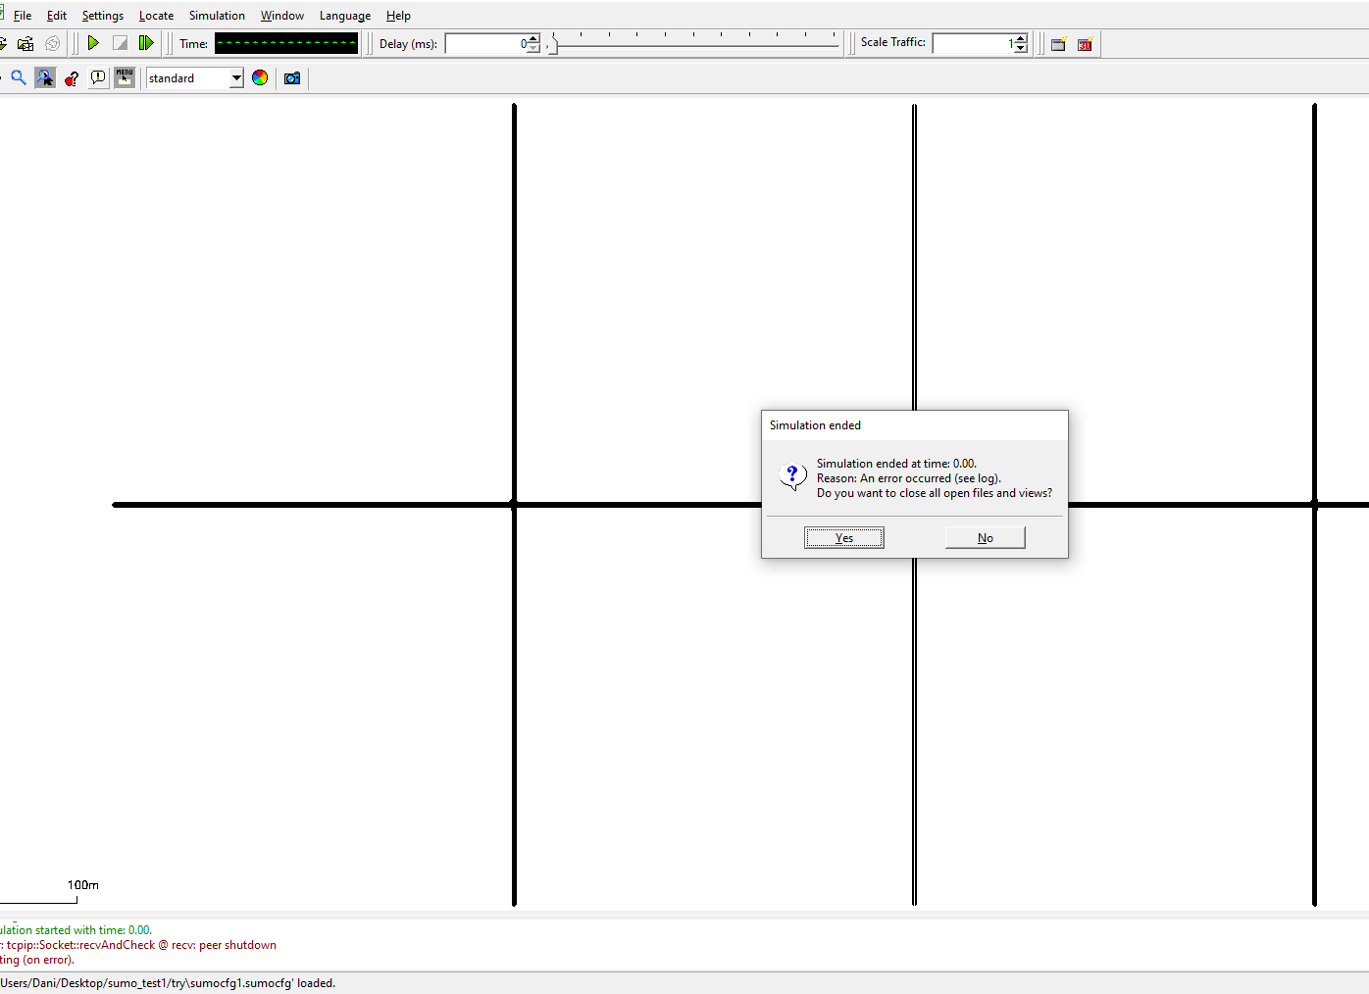The width and height of the screenshot is (1369, 994).
Task: Click the locate object magnifier-cursor icon
Action: click(x=45, y=77)
